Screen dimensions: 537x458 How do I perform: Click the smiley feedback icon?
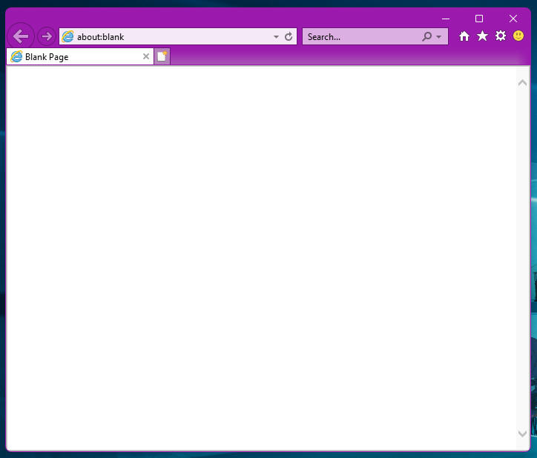(x=518, y=36)
